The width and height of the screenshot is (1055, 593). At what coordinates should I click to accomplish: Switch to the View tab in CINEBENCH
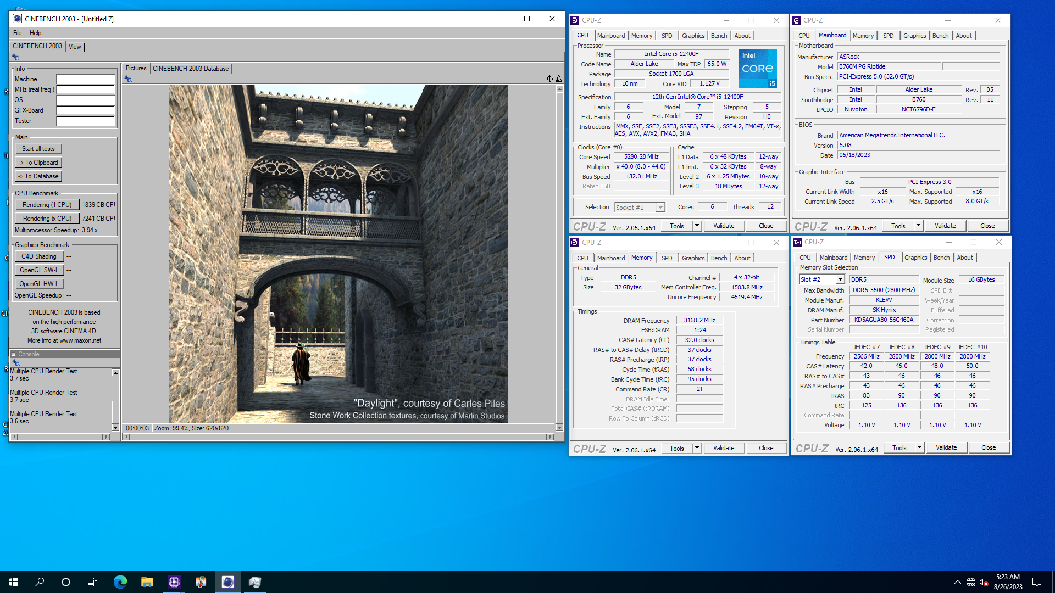[75, 47]
